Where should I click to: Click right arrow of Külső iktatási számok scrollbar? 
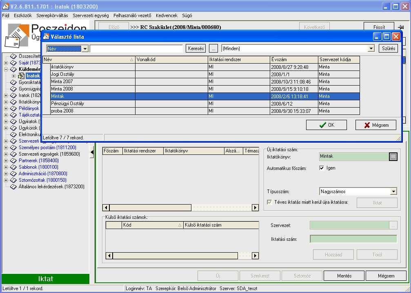pos(255,256)
